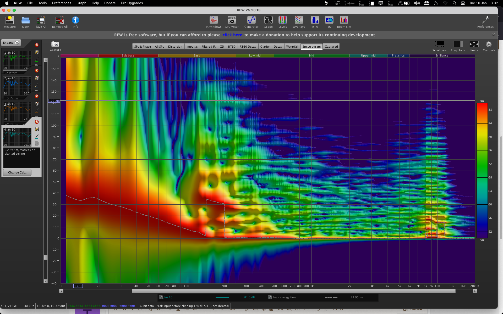This screenshot has width=503, height=314.
Task: Open the Preferences menu in menu bar
Action: coord(62,3)
